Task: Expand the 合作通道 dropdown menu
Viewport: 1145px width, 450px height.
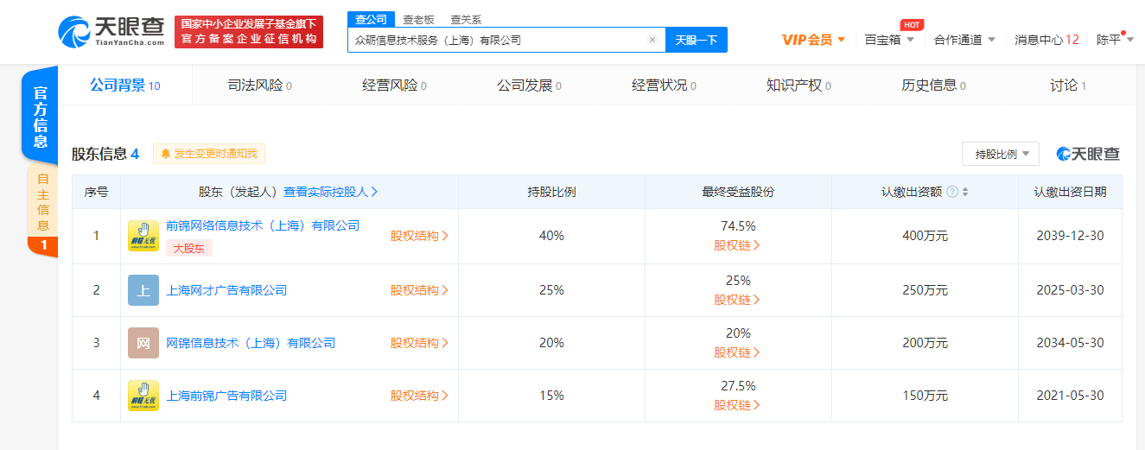Action: tap(964, 40)
